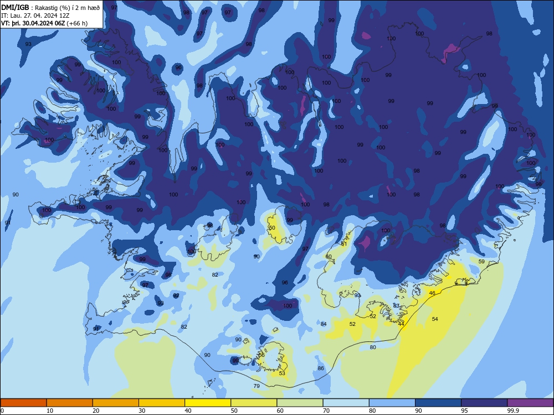This screenshot has width=554, height=415.
Task: Click the DMI/IGB title text
Action: pos(15,8)
